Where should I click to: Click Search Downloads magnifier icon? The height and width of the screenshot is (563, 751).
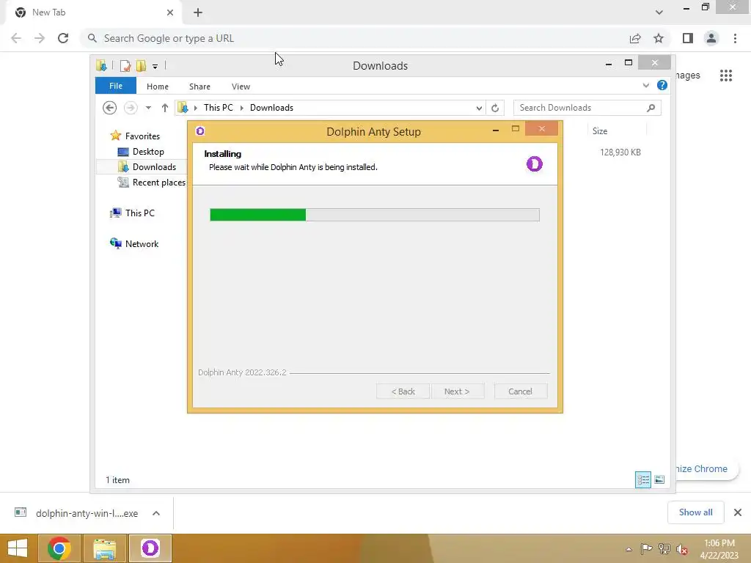coord(651,108)
